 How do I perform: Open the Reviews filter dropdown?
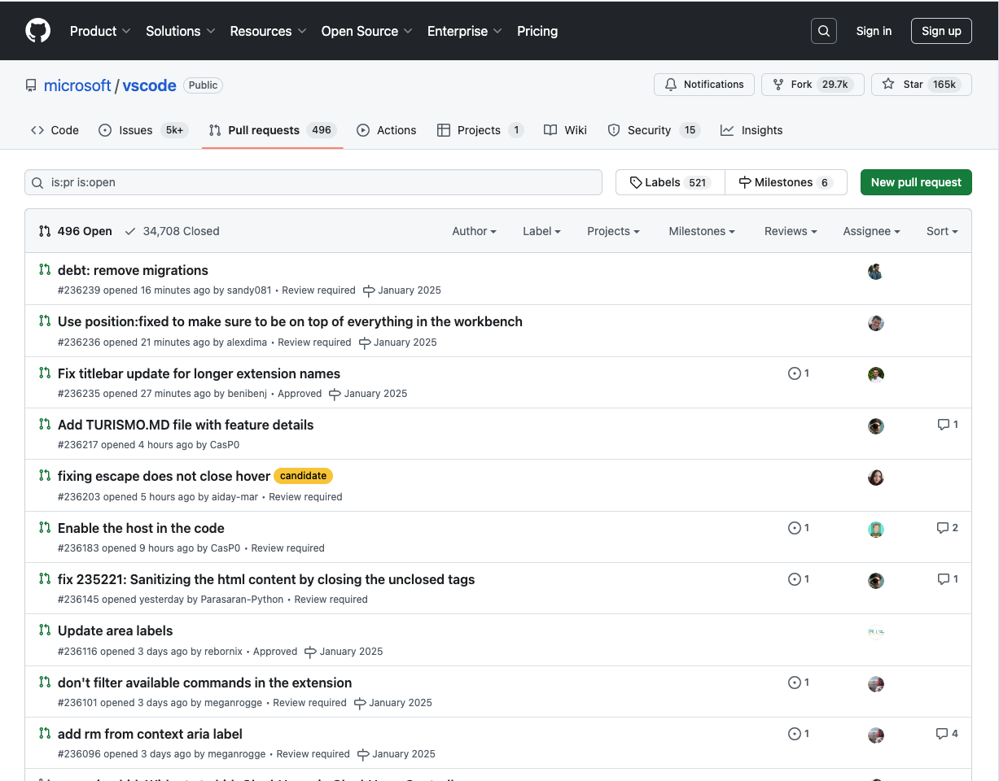coord(791,231)
